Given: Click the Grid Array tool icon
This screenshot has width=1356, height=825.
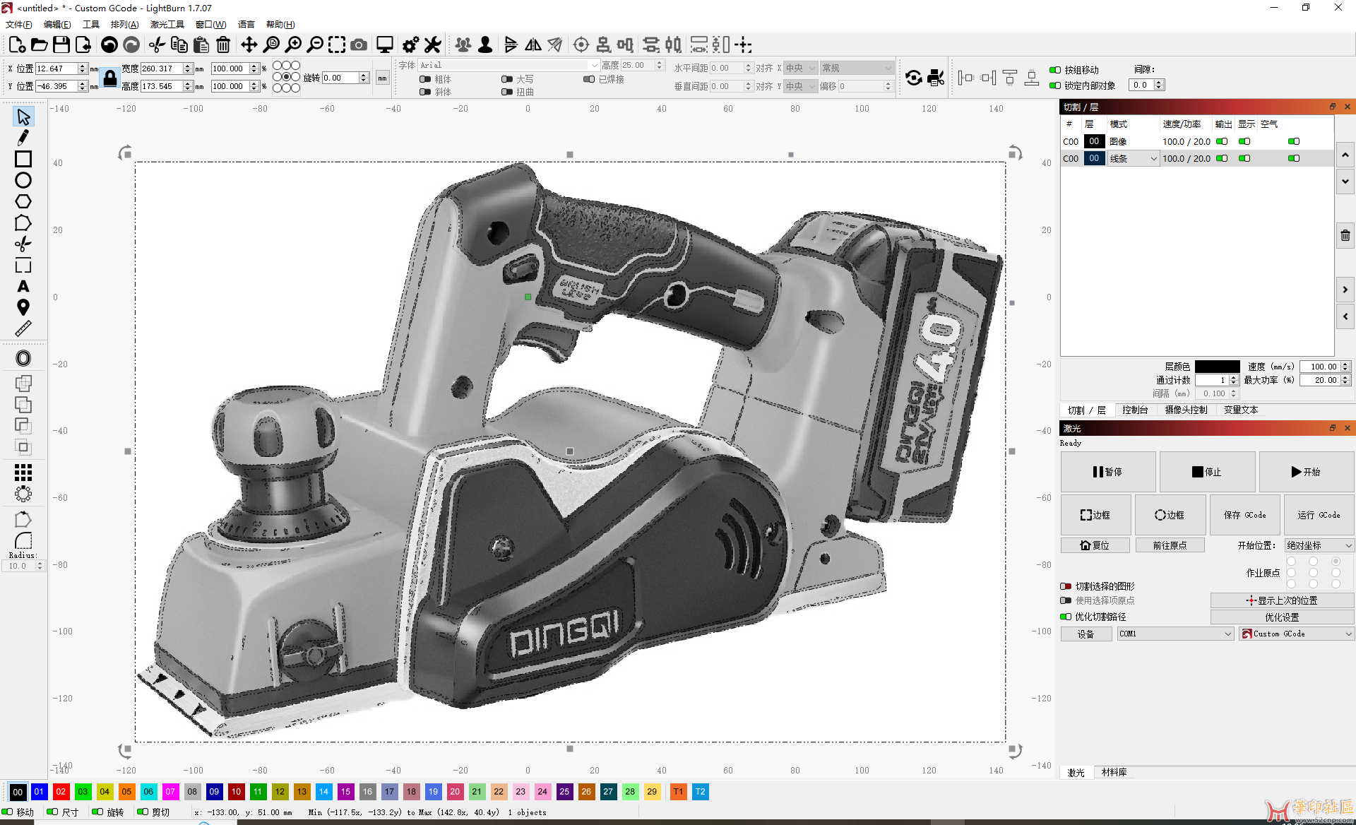Looking at the screenshot, I should (23, 472).
